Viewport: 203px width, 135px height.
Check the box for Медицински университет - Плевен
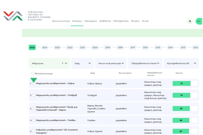click(x=34, y=120)
